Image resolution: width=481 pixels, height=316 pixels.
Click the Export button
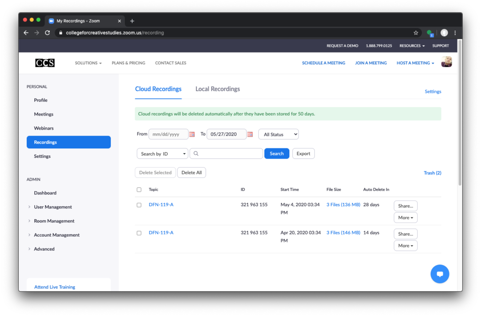303,154
